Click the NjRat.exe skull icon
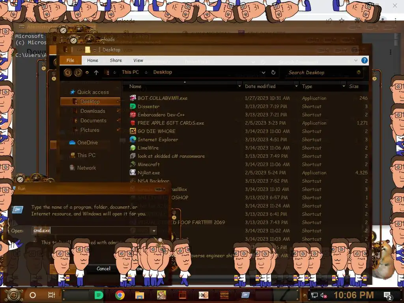404x303 pixels. (x=133, y=172)
